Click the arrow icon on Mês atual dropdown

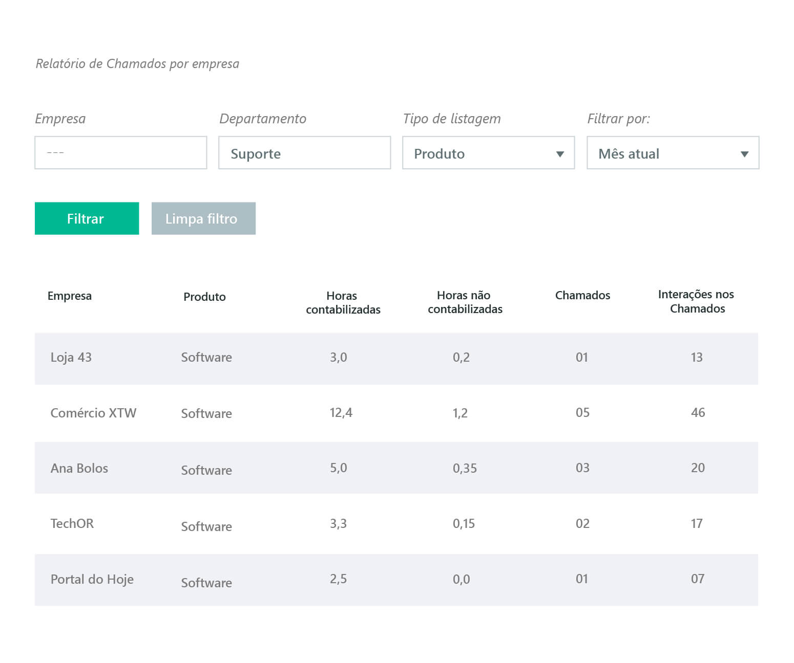(744, 154)
